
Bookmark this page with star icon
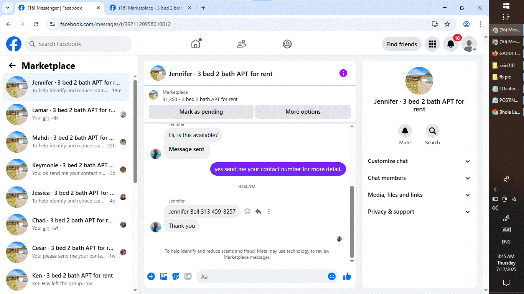(x=447, y=24)
